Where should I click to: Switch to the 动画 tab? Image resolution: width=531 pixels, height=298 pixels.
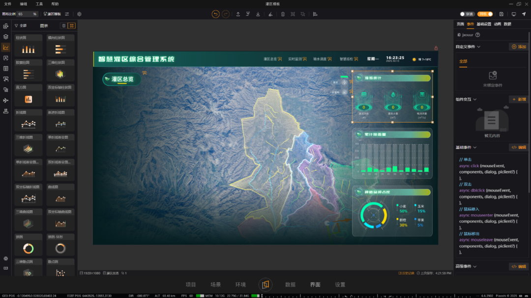pos(497,24)
